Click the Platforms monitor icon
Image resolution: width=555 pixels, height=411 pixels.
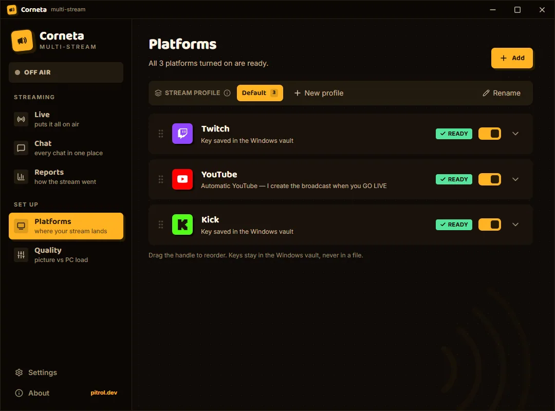tap(21, 226)
